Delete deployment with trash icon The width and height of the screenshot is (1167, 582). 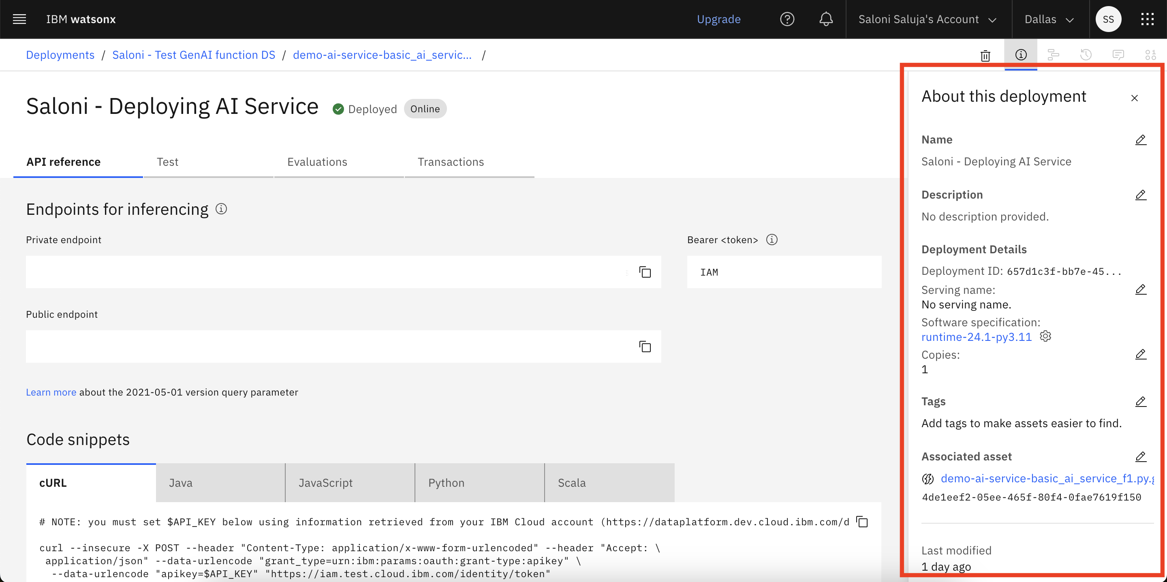(x=985, y=55)
